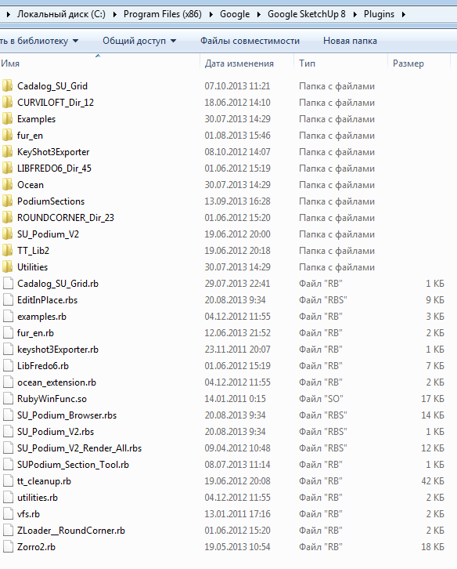Image resolution: width=457 pixels, height=569 pixels.
Task: Select file SU_Podium_V2_Render_All.rbs by name
Action: coord(79,448)
